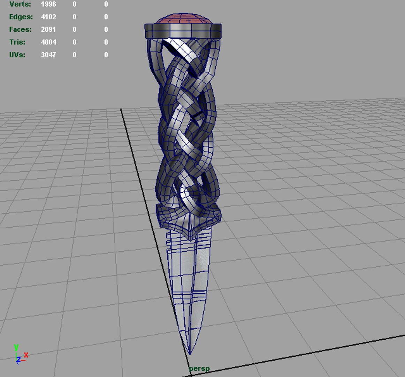Click the 'Edges:' heads-up label

coord(21,17)
